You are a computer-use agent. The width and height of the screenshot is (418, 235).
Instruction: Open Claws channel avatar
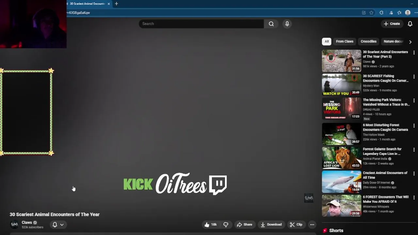14,225
